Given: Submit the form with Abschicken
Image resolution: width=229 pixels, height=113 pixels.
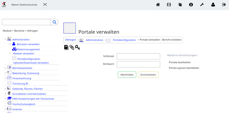Looking at the screenshot, I should point(127,75).
